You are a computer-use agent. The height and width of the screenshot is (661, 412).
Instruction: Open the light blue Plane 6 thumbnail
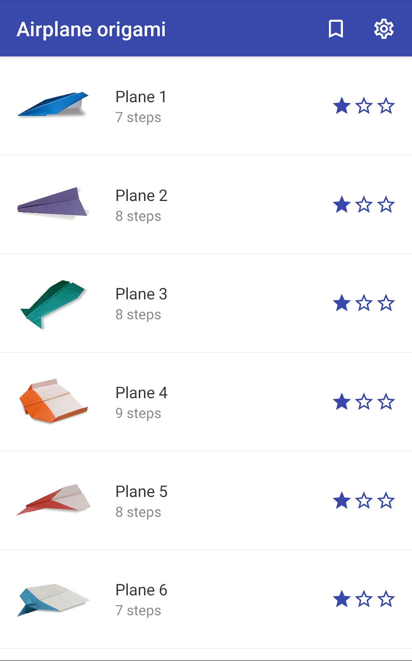[53, 599]
